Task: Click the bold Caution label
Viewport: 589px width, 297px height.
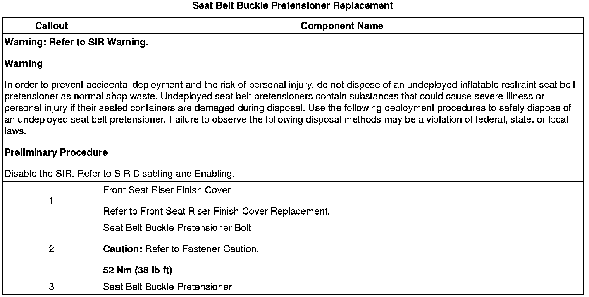Action: (123, 249)
